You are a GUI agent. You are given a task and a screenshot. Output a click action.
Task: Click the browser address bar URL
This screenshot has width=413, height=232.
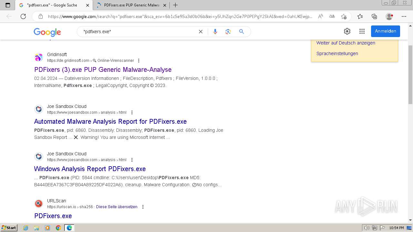click(180, 16)
